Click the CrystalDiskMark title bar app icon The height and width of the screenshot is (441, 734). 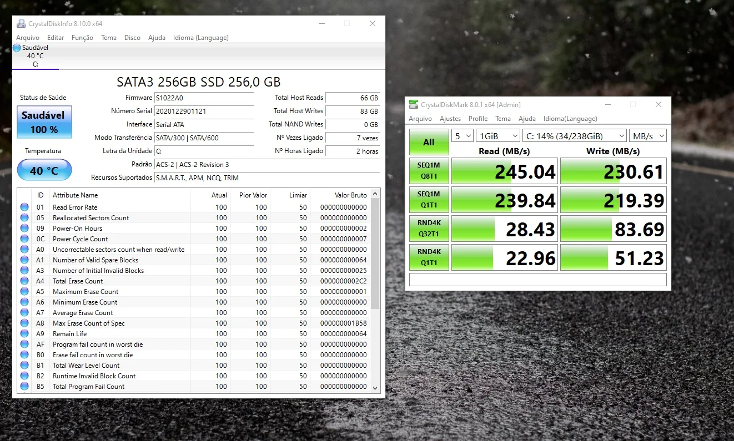click(x=414, y=104)
